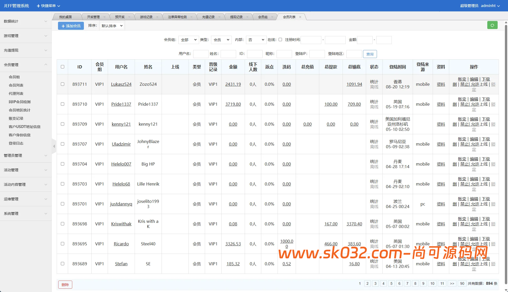Viewport: 508px width, 292px height.
Task: Enable the 在线 online filter checkbox
Action: click(x=280, y=40)
